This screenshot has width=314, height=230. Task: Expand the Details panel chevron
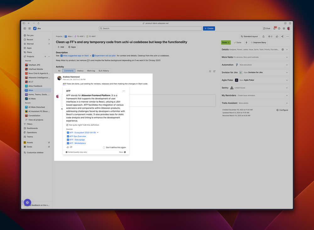pos(287,49)
